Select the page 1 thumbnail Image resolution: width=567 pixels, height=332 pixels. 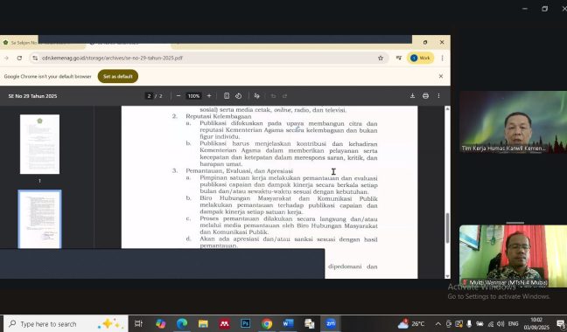pos(39,144)
